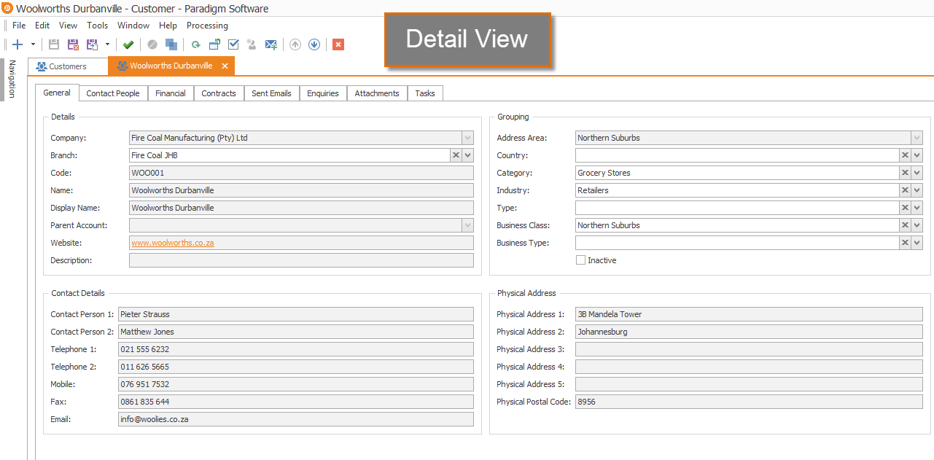This screenshot has height=460, width=934.
Task: Click the circled down-arrow navigation icon
Action: point(314,44)
